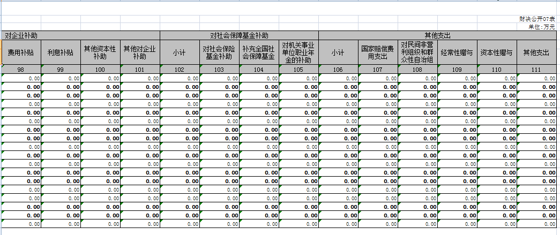Click the 其他对企业补助 column header
Image resolution: width=560 pixels, height=235 pixels.
coord(140,52)
